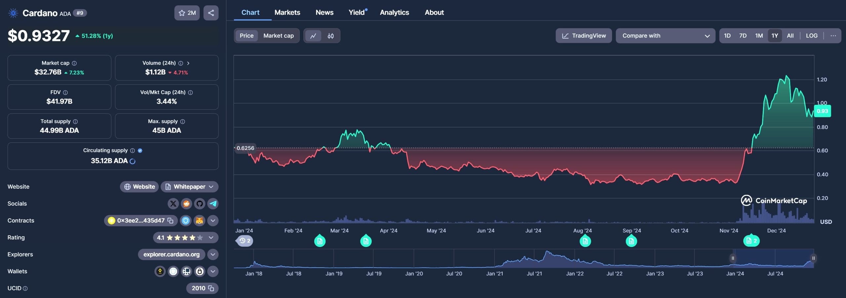Click the circulating supply verified badge

coord(140,151)
